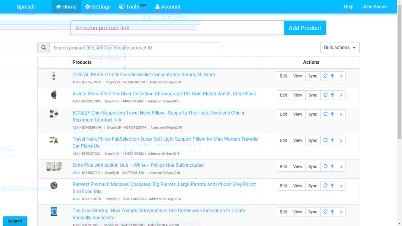
Task: Click Help in the top bar
Action: (349, 7)
